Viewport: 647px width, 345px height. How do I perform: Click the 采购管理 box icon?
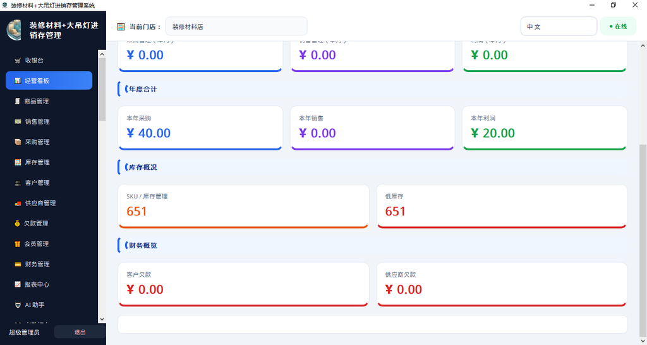(x=18, y=142)
